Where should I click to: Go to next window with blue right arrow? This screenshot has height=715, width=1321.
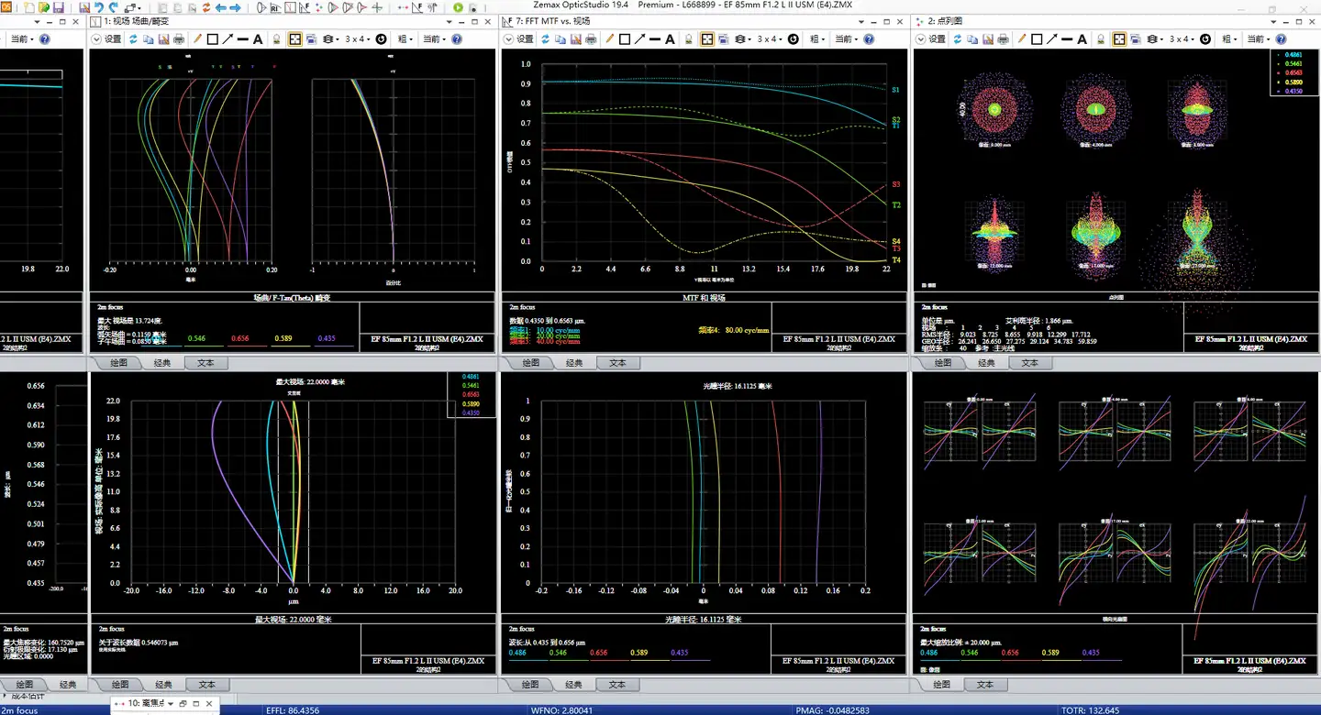(x=235, y=7)
